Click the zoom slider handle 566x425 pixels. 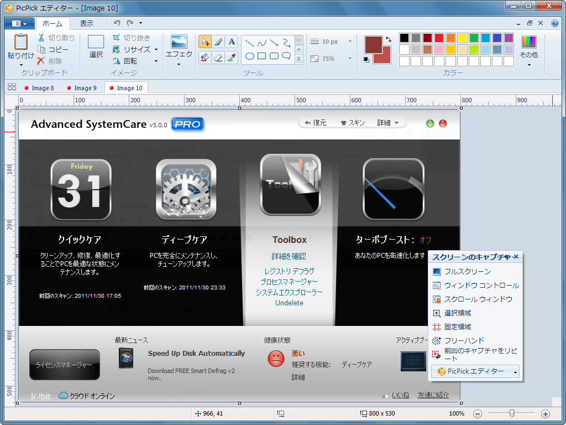coord(511,413)
